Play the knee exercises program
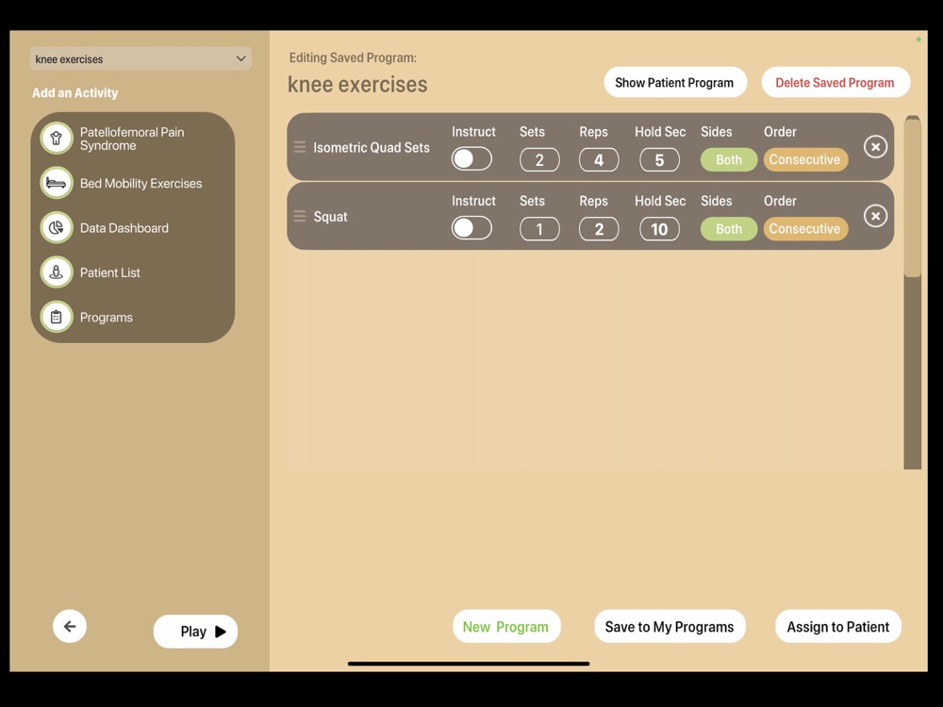The width and height of the screenshot is (943, 707). coord(195,632)
